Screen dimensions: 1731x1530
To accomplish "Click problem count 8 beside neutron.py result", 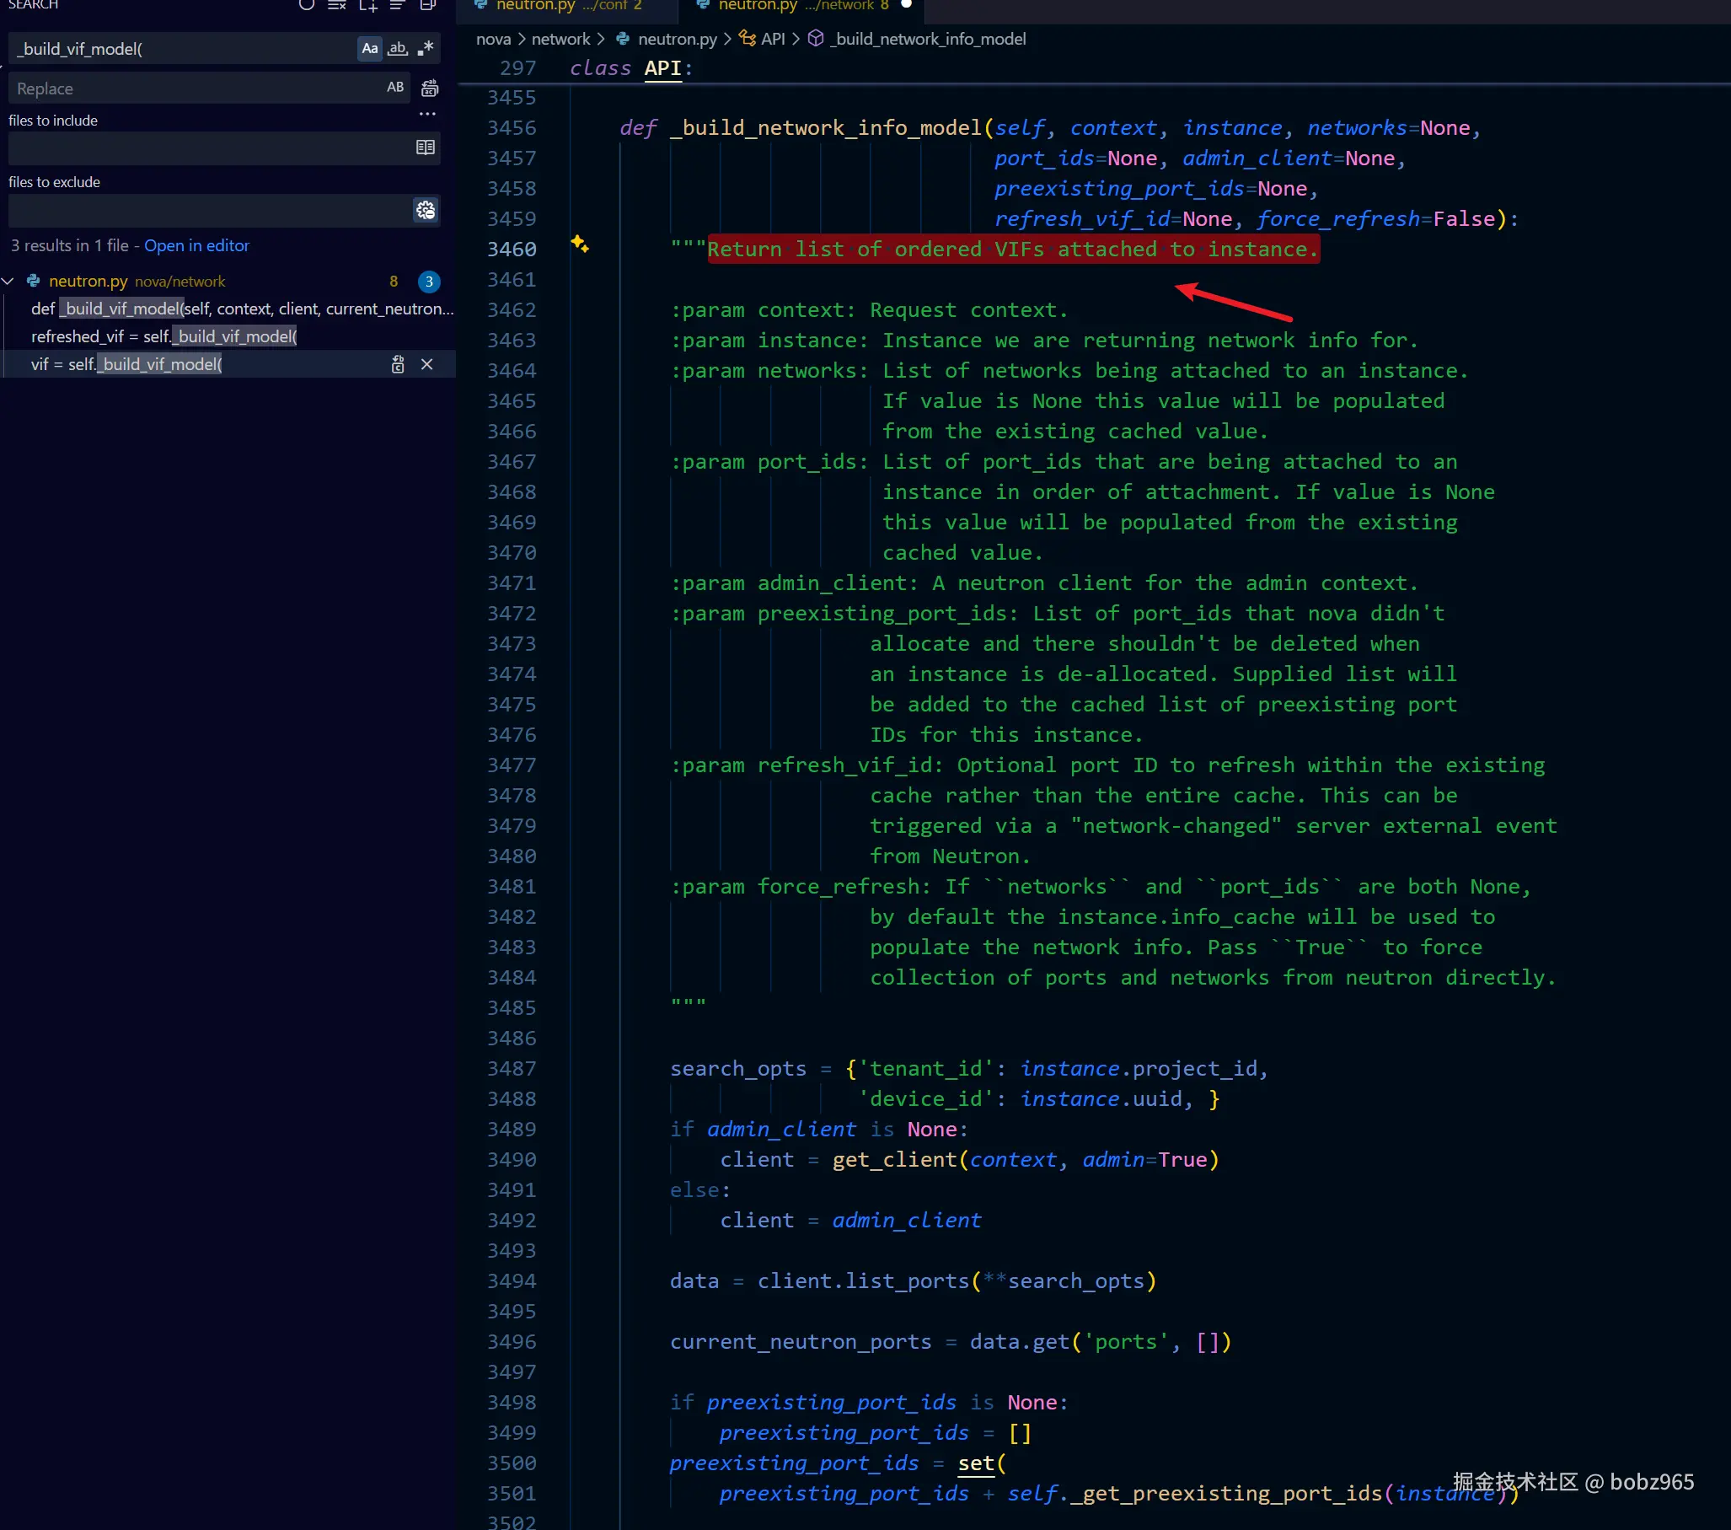I will point(394,282).
